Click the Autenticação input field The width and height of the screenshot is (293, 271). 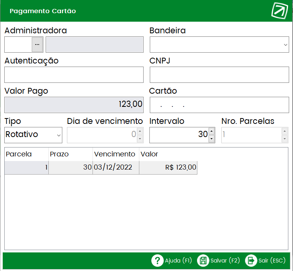(74, 75)
